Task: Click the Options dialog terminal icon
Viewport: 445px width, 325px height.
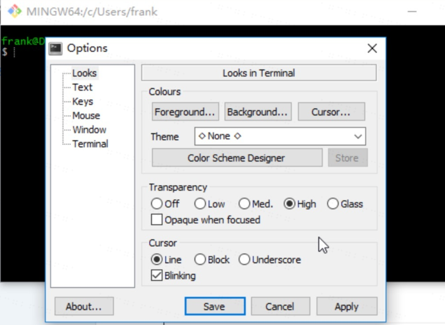Action: (55, 48)
